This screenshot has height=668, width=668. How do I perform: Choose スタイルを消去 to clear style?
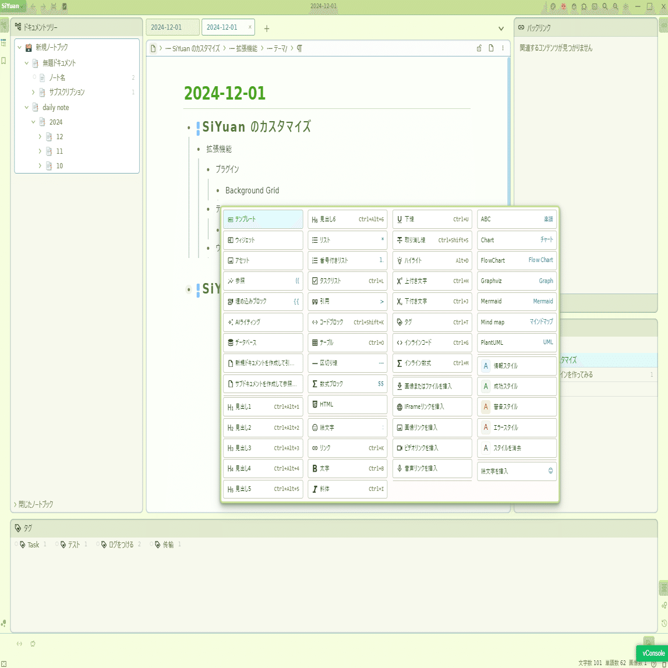tap(517, 448)
